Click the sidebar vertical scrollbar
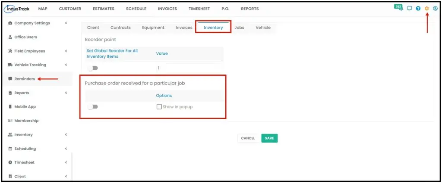The width and height of the screenshot is (442, 183). click(x=72, y=166)
